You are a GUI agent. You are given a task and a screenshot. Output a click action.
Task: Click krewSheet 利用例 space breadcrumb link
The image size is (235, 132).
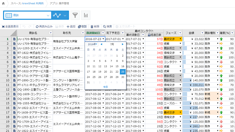[x=28, y=4]
